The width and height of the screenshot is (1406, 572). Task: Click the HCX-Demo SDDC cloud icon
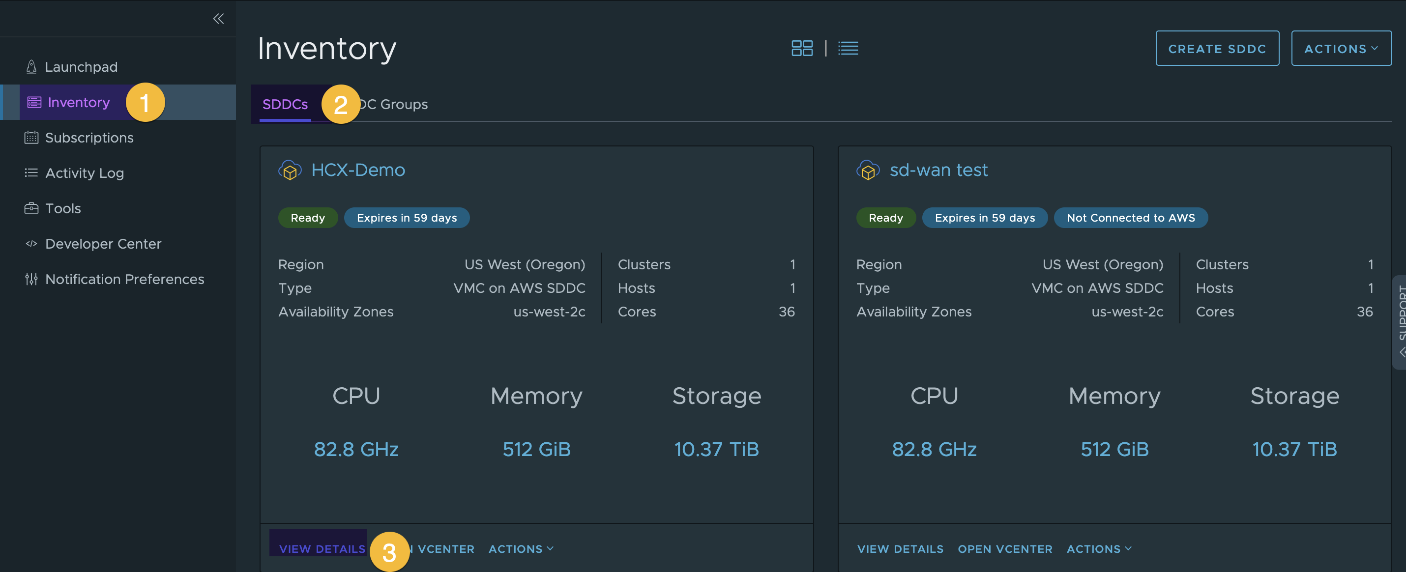pos(290,171)
